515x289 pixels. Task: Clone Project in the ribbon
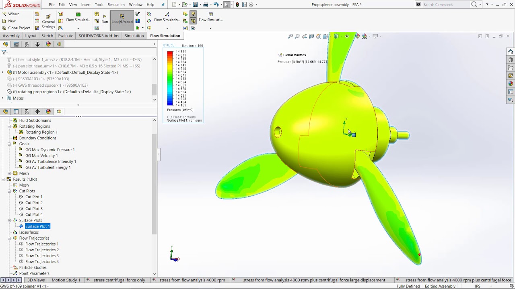(16, 28)
